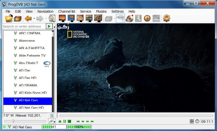Open the Plugins menu
The height and width of the screenshot is (131, 217).
pos(101,11)
